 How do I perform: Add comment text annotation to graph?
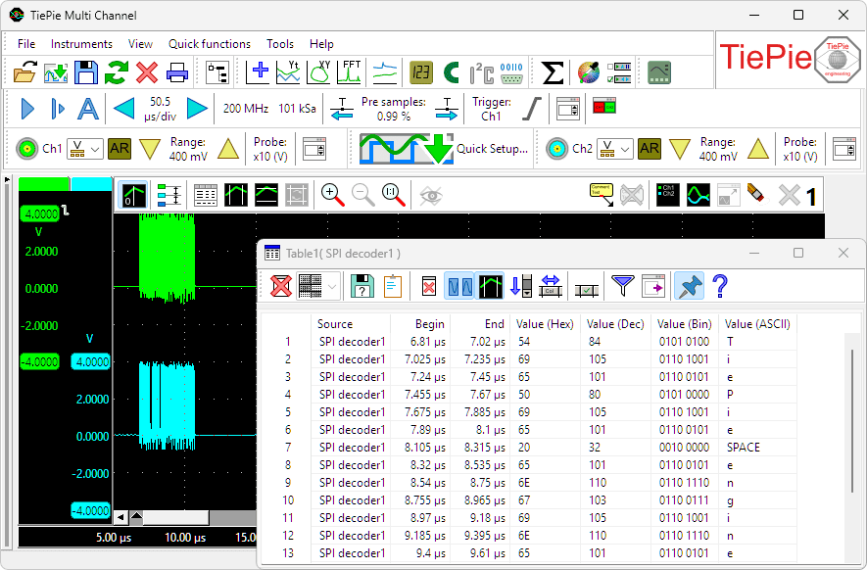pos(602,195)
